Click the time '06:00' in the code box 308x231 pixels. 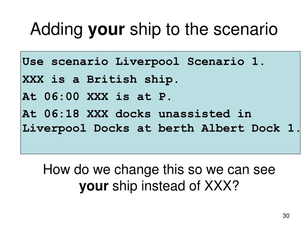click(61, 97)
